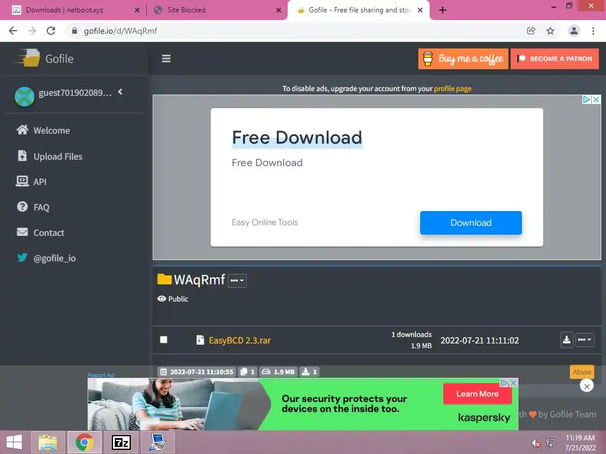Close the Site Blocked tab
This screenshot has height=454, width=606.
[x=279, y=10]
